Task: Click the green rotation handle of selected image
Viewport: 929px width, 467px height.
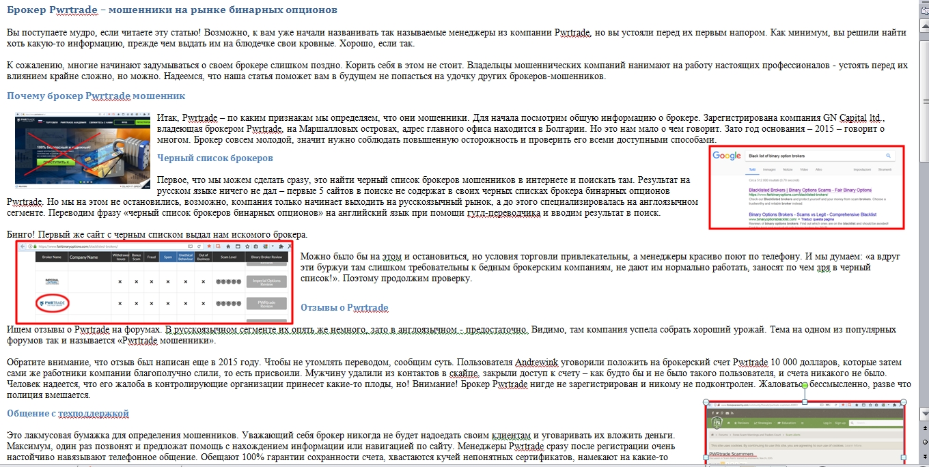Action: (x=805, y=386)
